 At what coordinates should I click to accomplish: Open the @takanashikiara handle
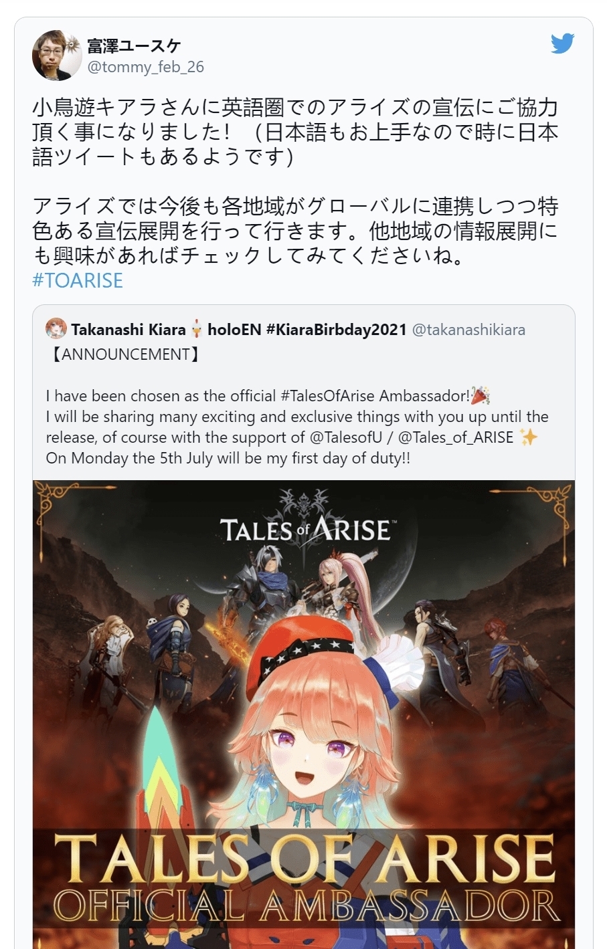[x=468, y=330]
